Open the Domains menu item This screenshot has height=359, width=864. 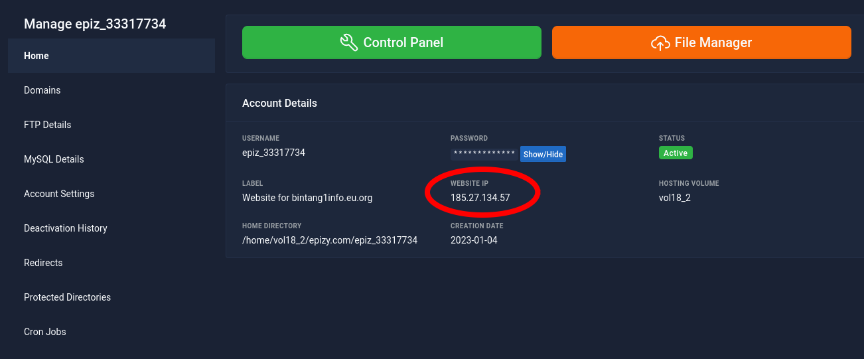pos(42,90)
